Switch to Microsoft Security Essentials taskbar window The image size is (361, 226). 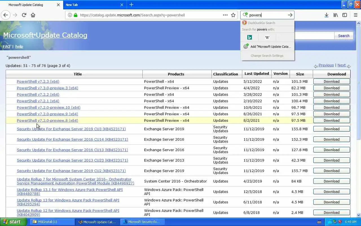(x=143, y=222)
